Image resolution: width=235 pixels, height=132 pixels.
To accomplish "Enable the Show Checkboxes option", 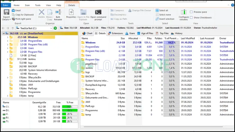I will click(191, 18).
